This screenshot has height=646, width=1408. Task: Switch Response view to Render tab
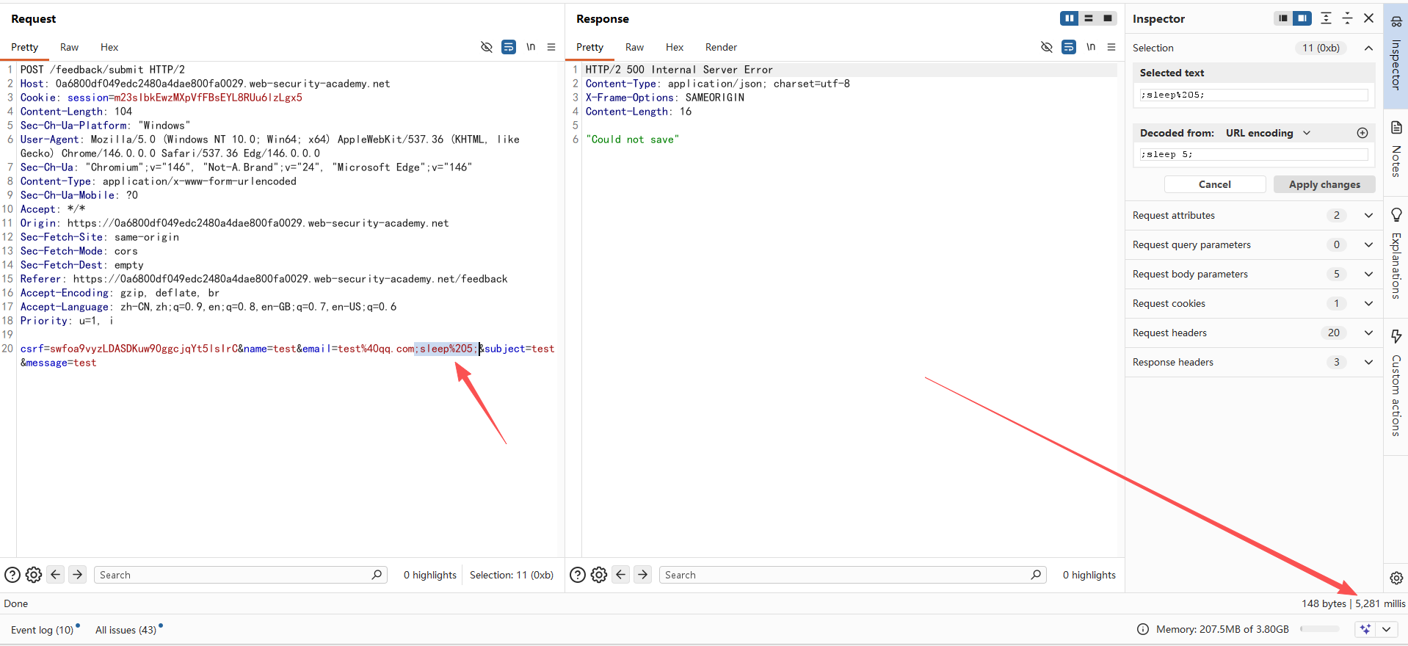point(721,47)
